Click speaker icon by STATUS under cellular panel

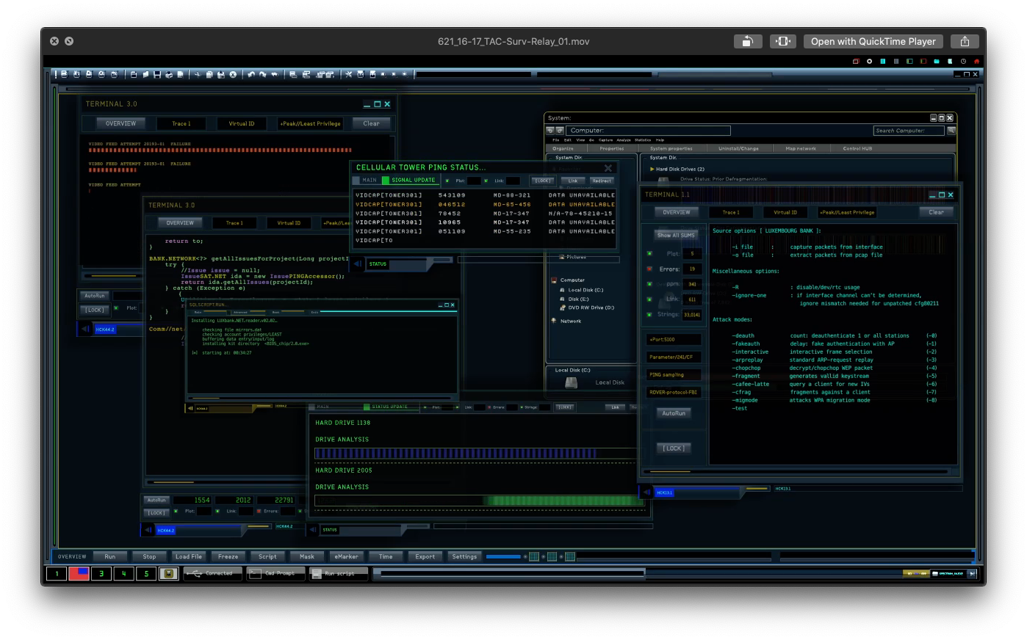(358, 263)
